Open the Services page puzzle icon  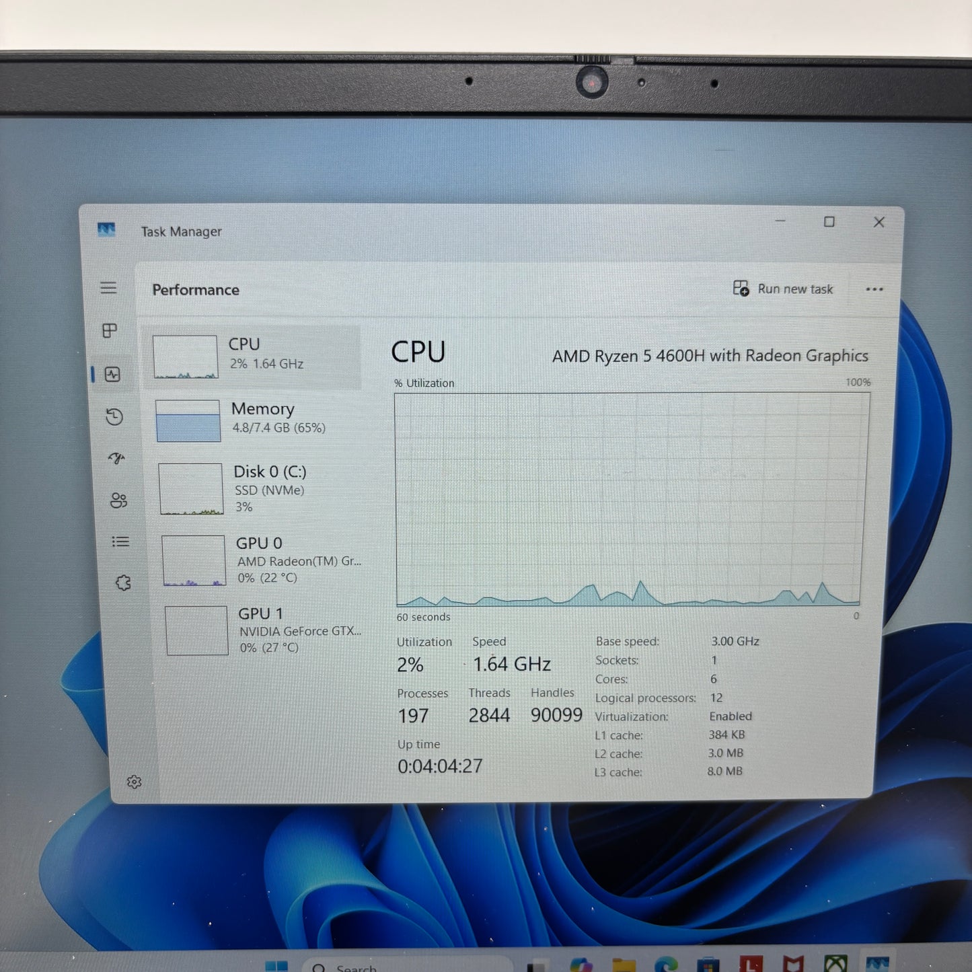(123, 583)
